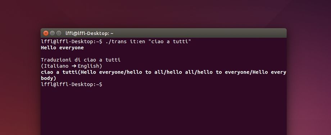Click the first lffl@lffl-Desktop:~$ prompt

coord(72,42)
